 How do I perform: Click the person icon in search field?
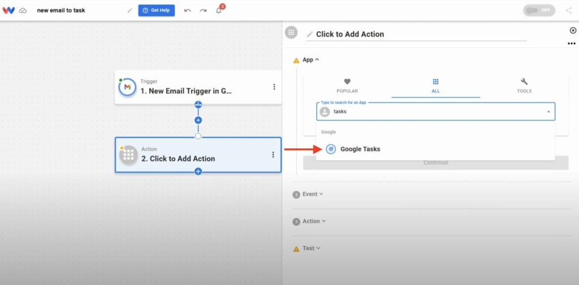[x=325, y=111]
